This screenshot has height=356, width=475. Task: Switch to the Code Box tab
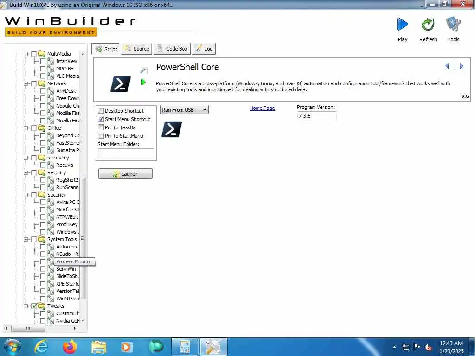click(172, 49)
